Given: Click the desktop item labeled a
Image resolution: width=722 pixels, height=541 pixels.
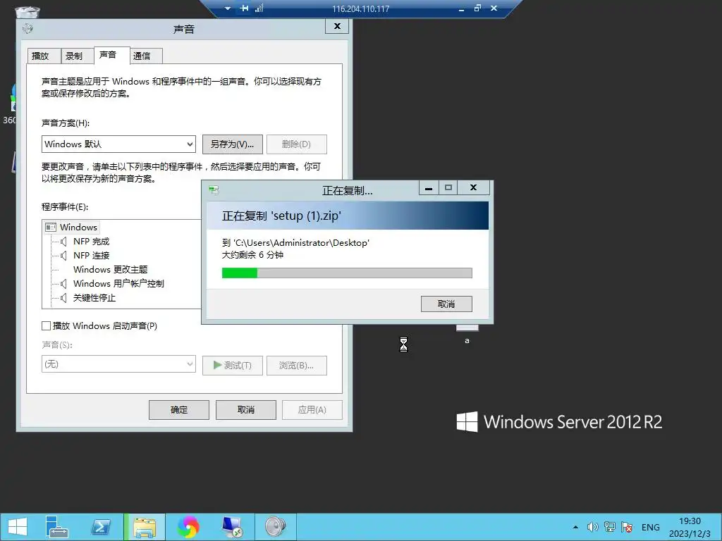Looking at the screenshot, I should [x=467, y=334].
